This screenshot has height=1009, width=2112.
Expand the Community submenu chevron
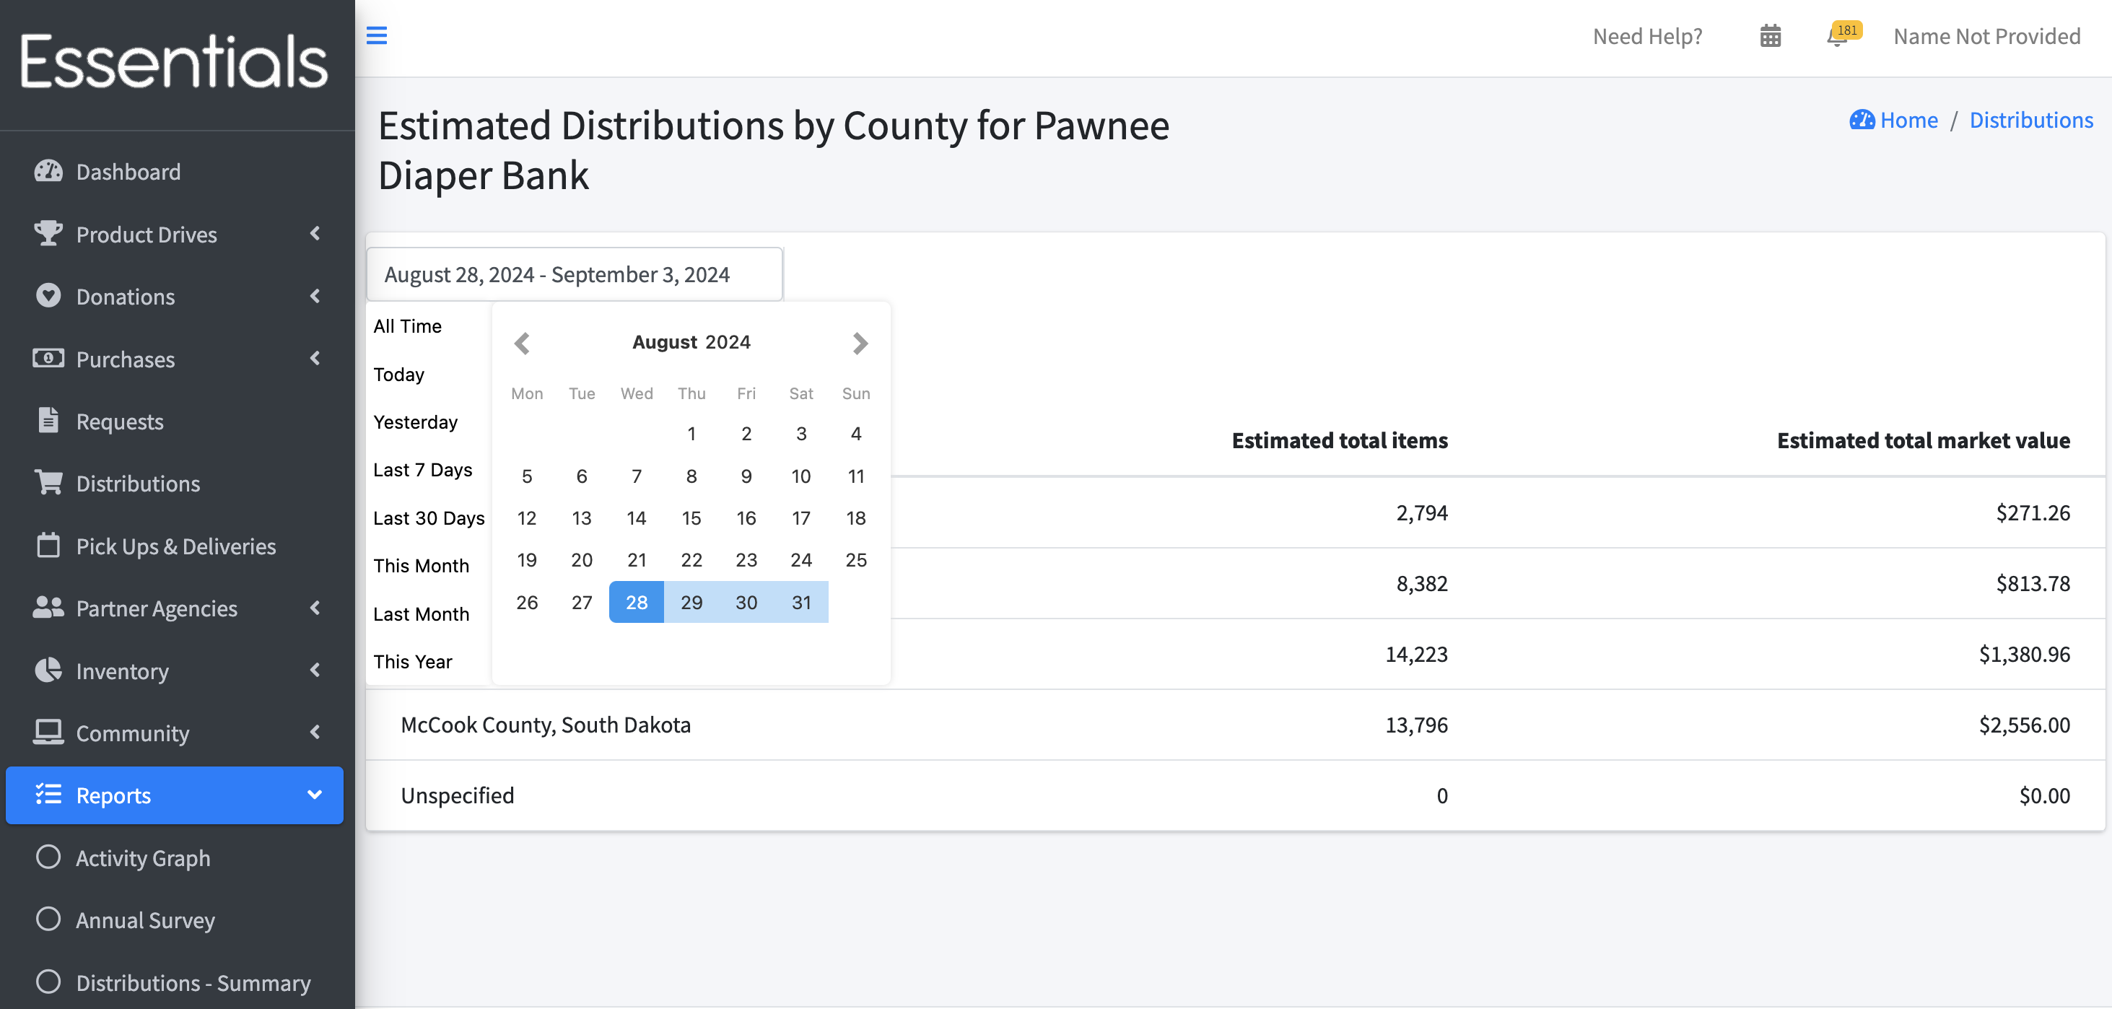315,732
